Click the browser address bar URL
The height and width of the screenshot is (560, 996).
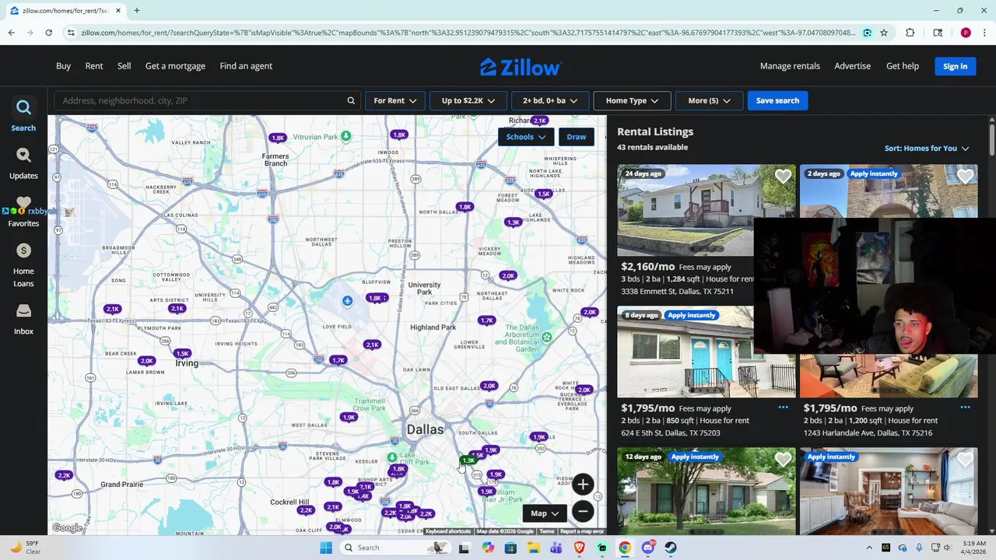(x=467, y=33)
